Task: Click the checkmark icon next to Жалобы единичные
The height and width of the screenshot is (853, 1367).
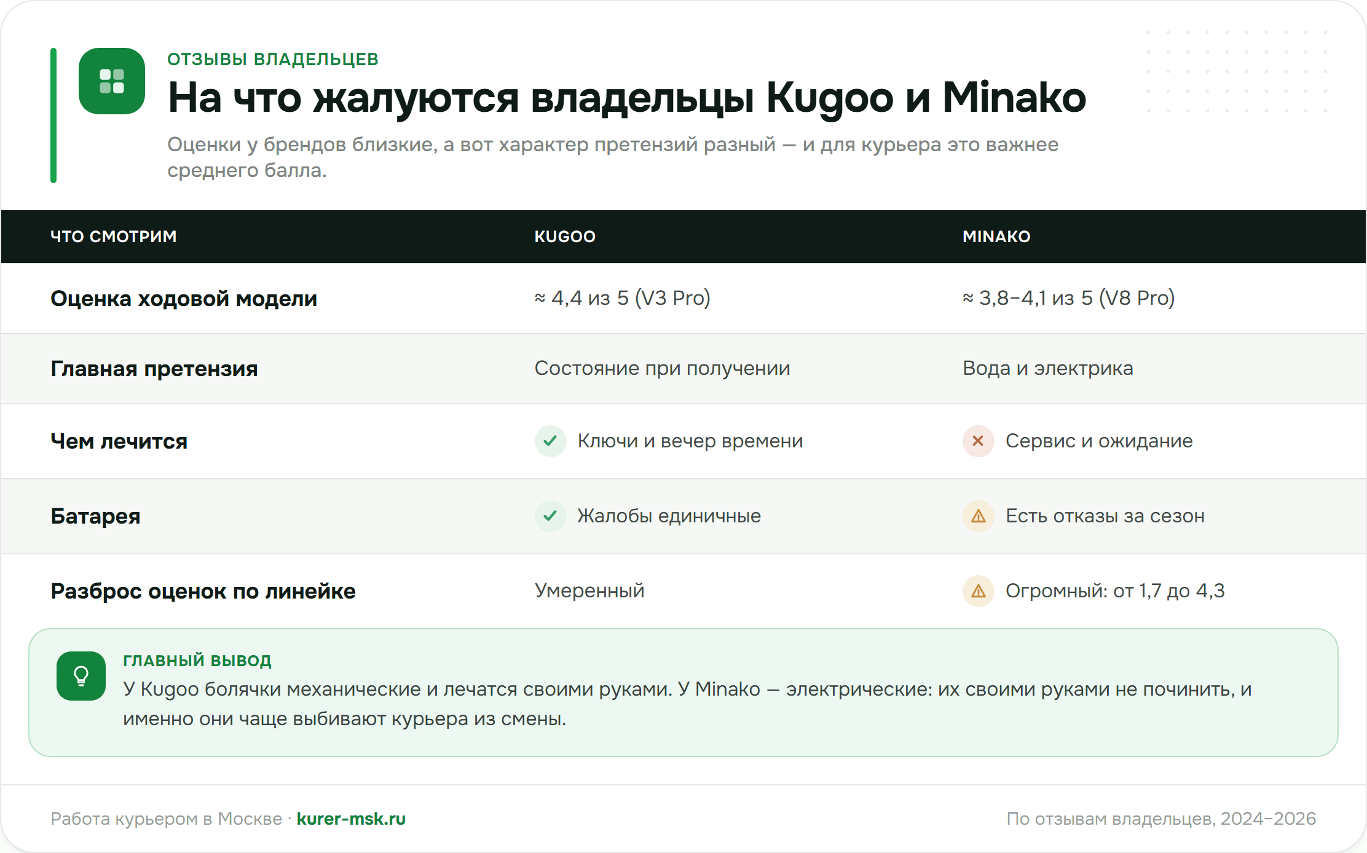Action: point(550,516)
